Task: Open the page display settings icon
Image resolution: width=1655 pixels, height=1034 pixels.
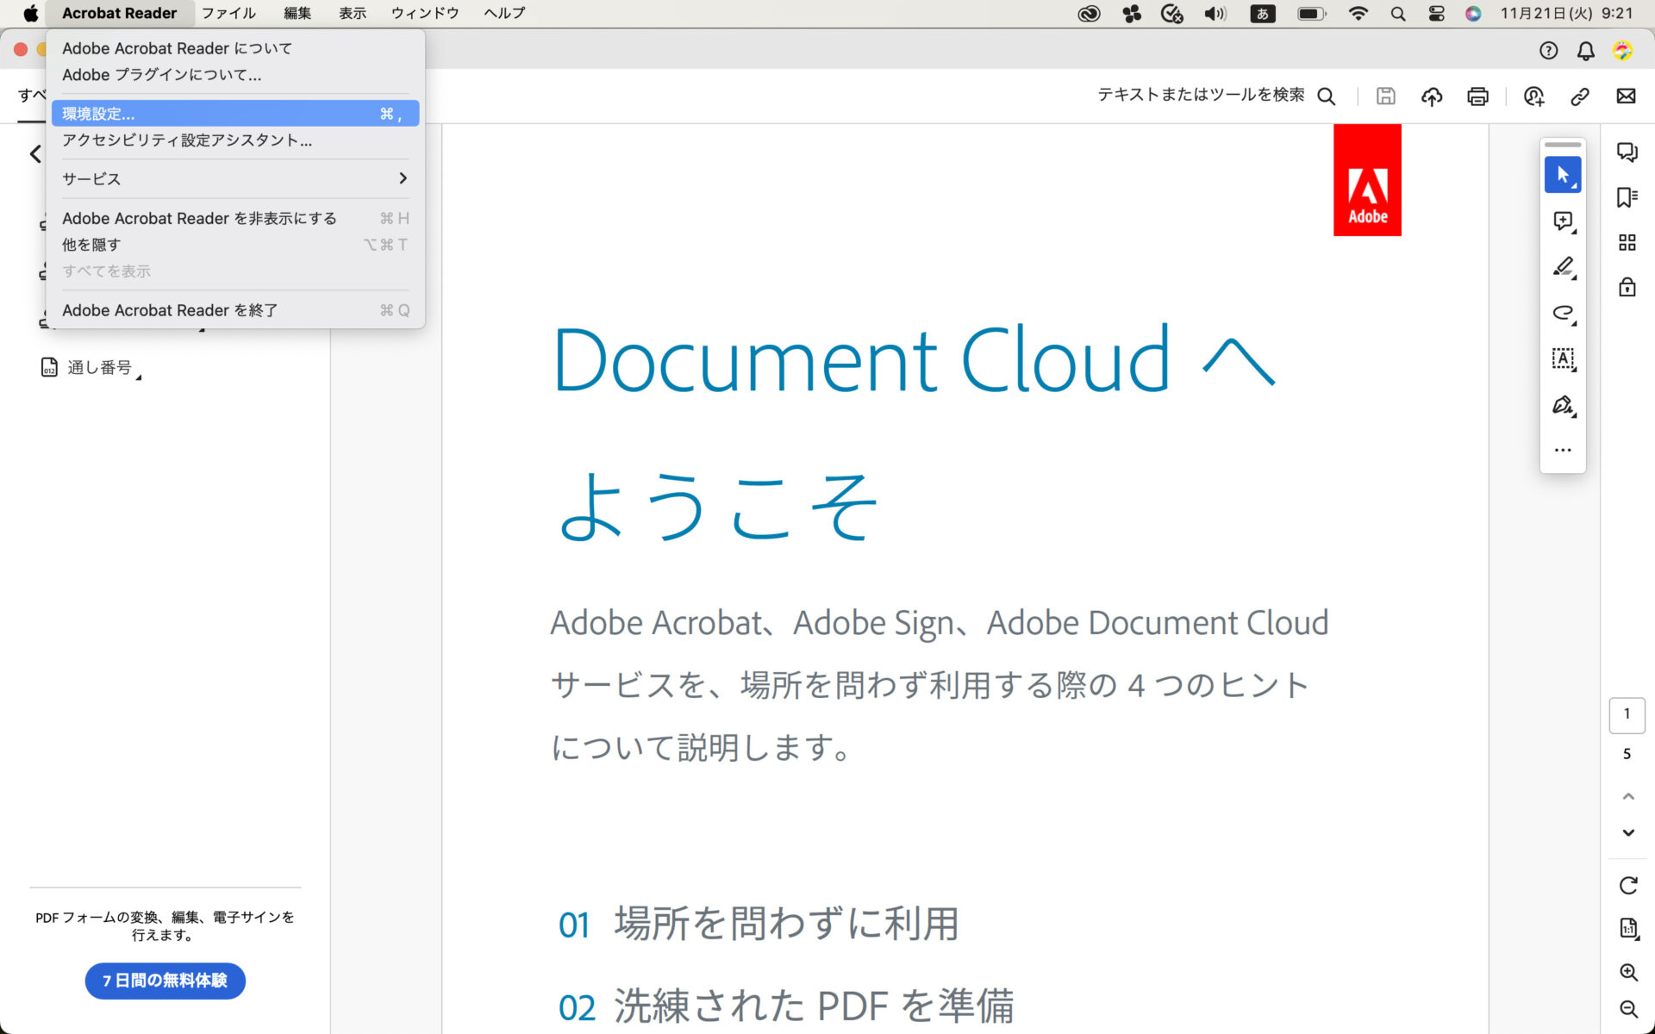Action: pos(1627,928)
